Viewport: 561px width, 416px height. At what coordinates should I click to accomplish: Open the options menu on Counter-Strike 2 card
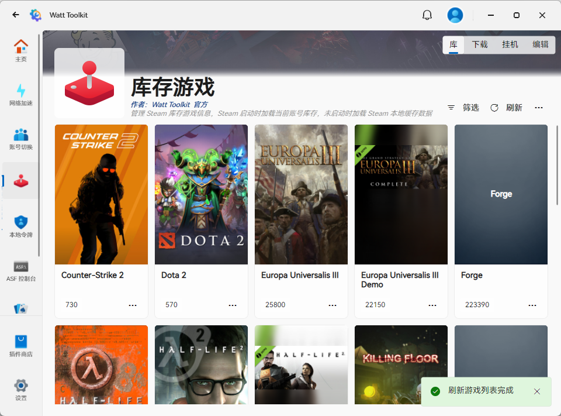pos(132,305)
